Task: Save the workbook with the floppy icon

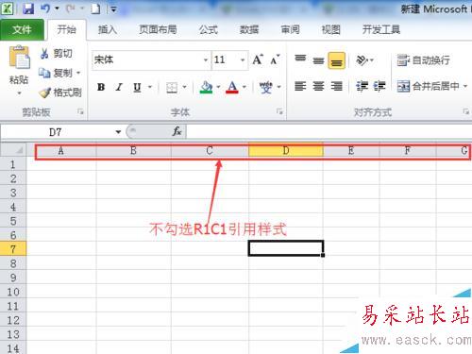Action: point(28,8)
